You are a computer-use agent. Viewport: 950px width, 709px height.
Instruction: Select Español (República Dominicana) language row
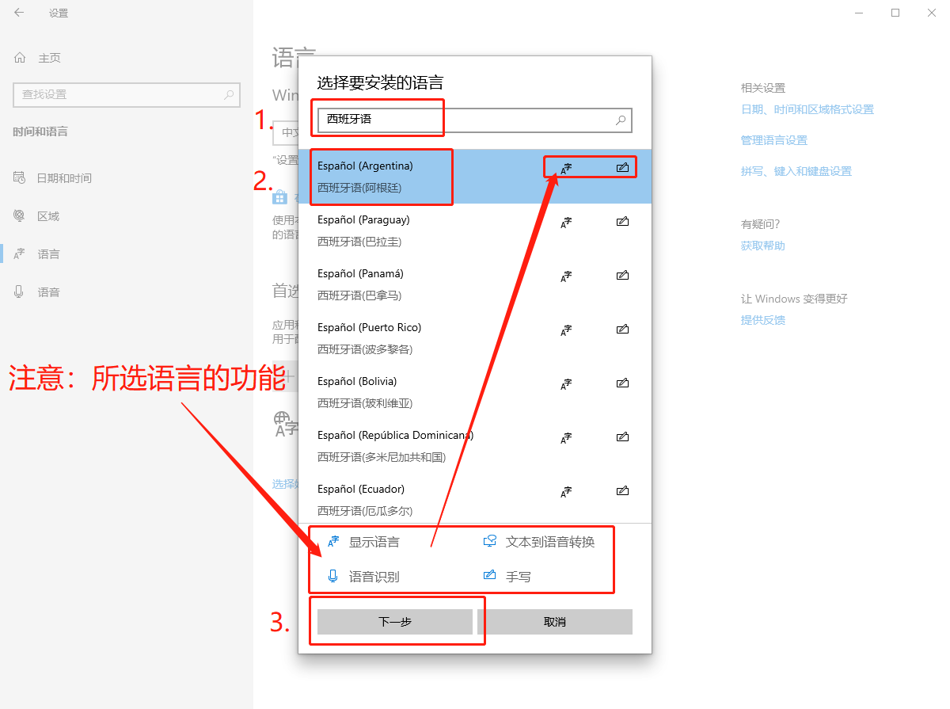(475, 446)
